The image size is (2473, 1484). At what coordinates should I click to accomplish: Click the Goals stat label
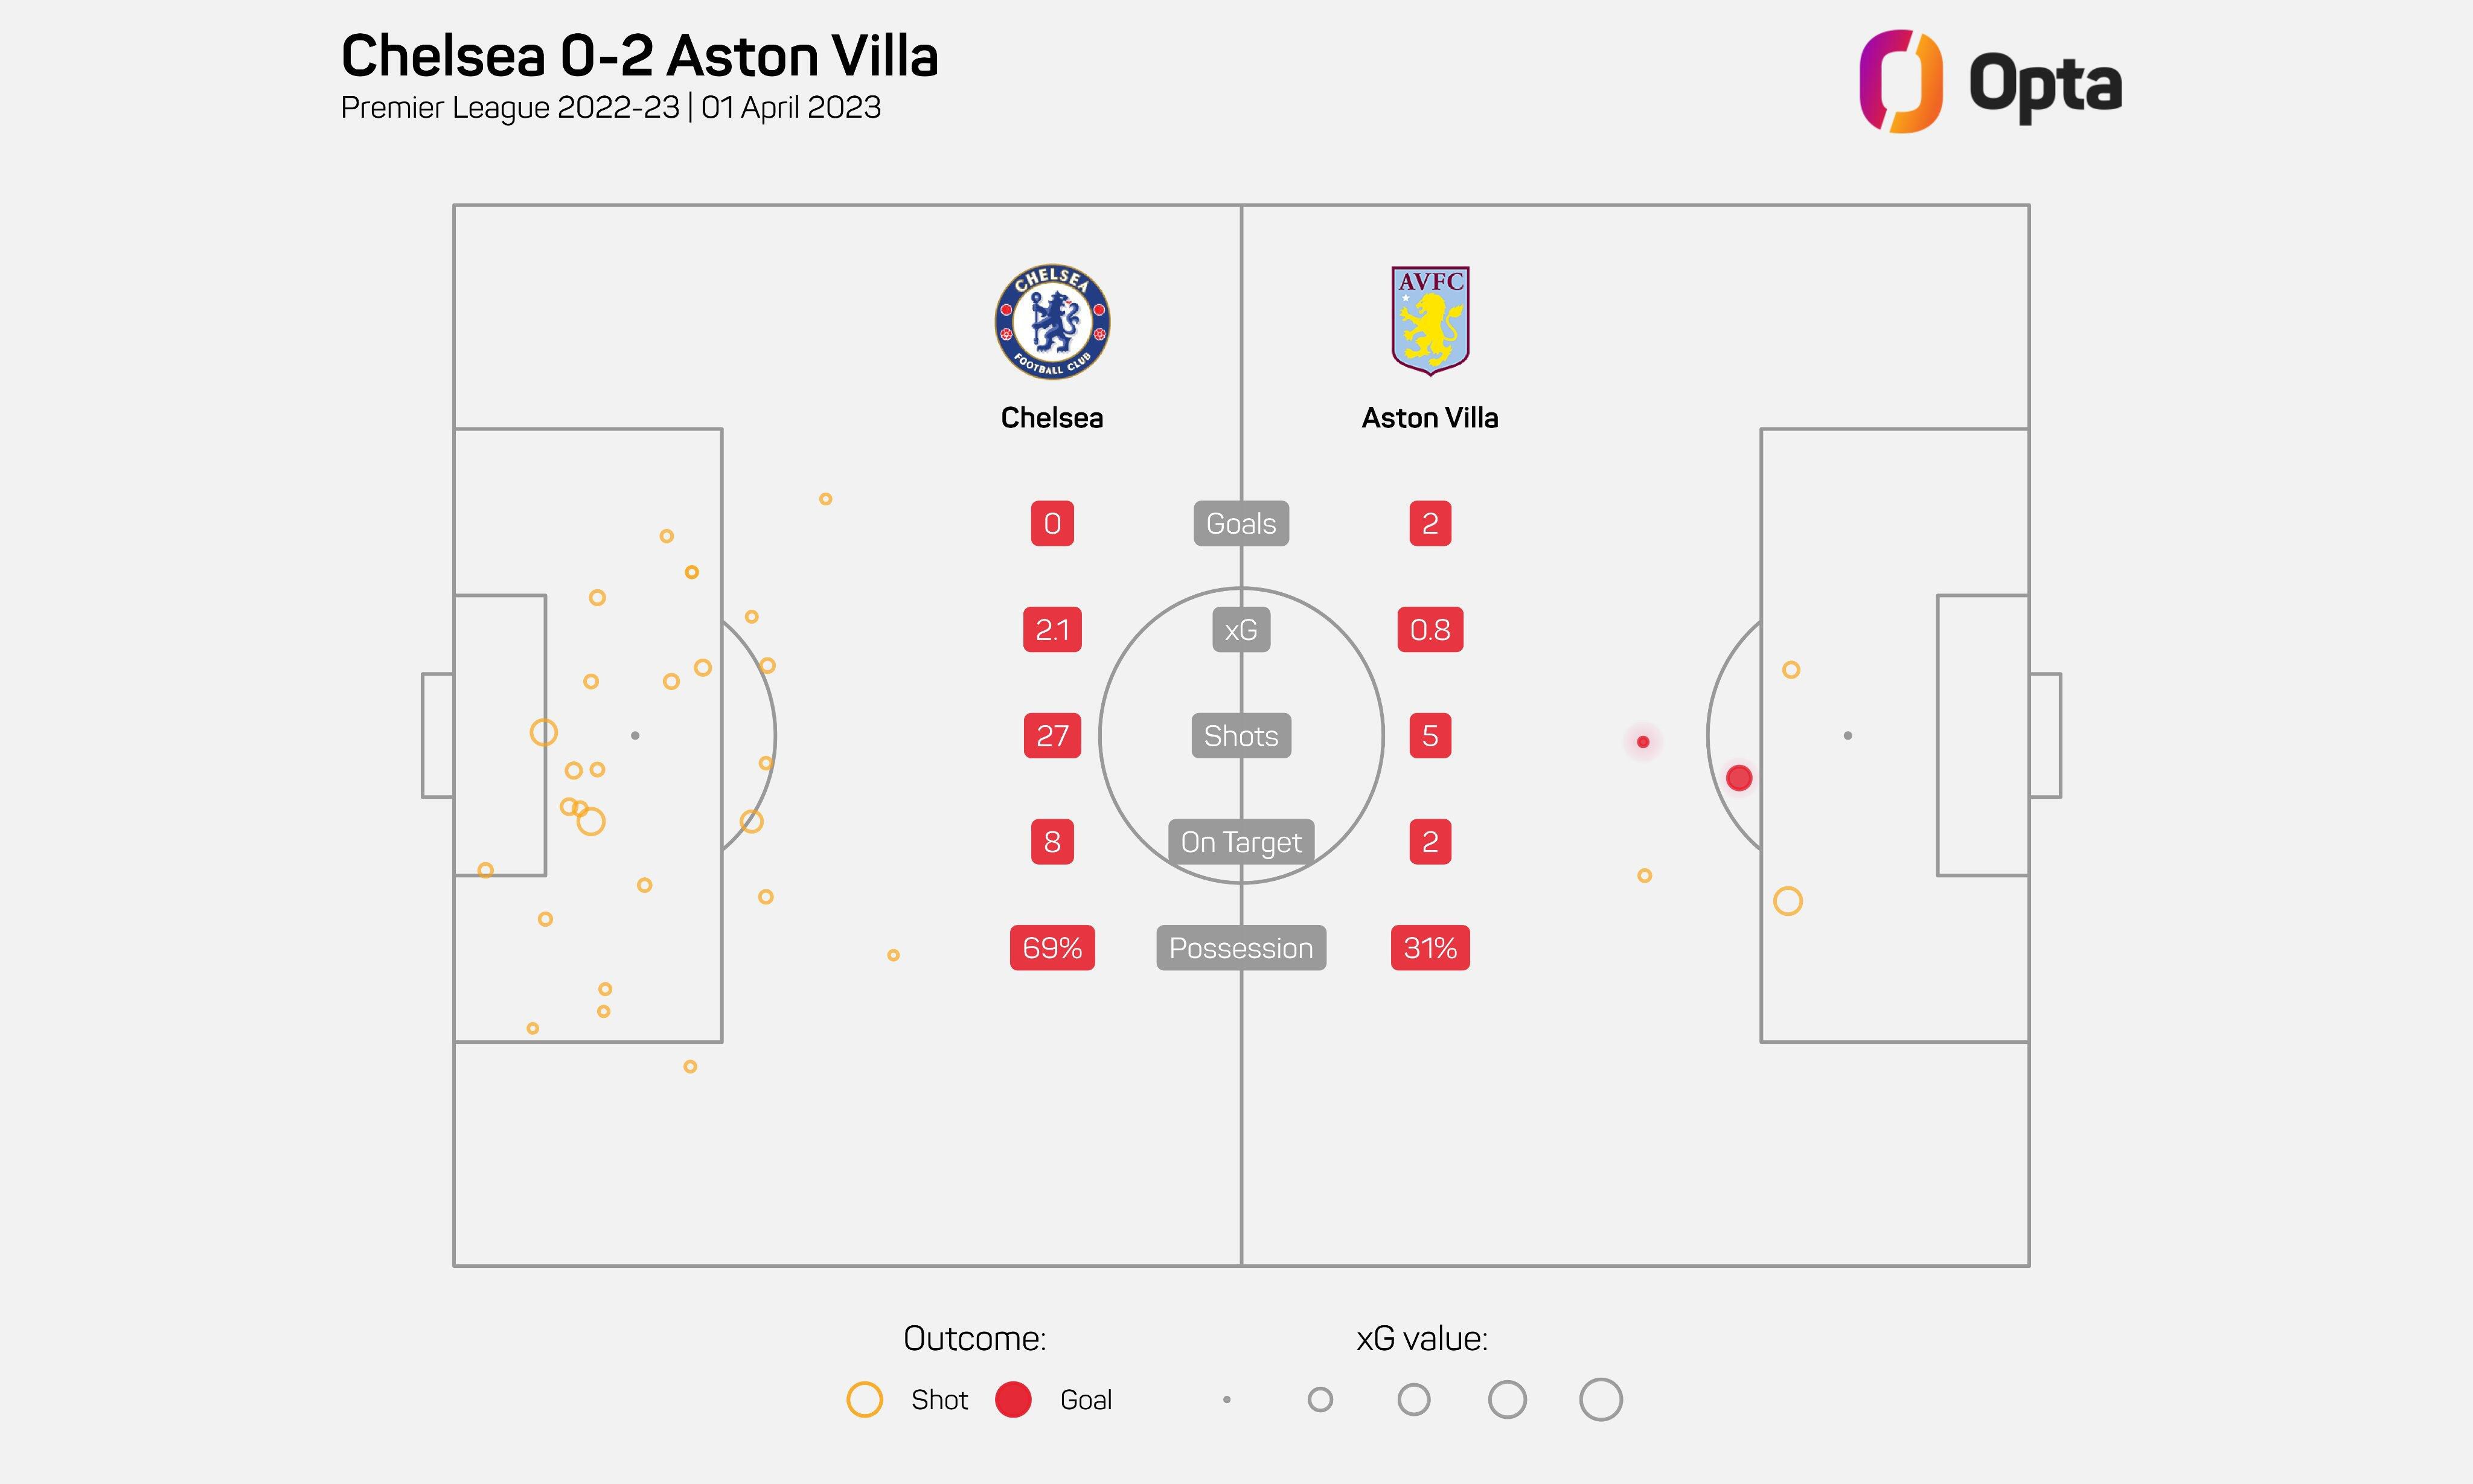(1241, 524)
